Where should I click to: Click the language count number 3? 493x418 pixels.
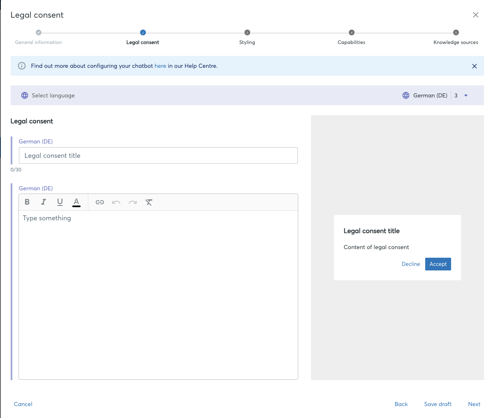tap(456, 95)
